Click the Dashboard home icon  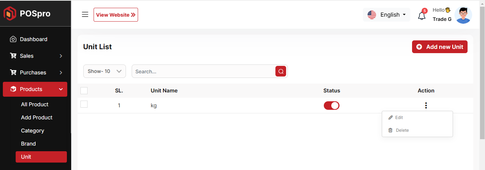(13, 39)
